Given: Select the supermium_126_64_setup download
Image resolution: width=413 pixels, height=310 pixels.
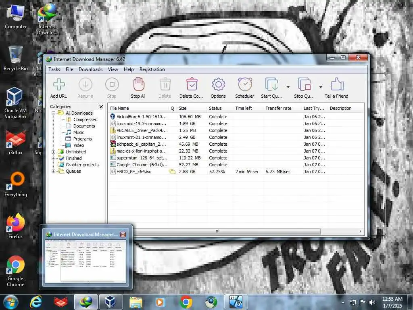Looking at the screenshot, I should (236, 158).
